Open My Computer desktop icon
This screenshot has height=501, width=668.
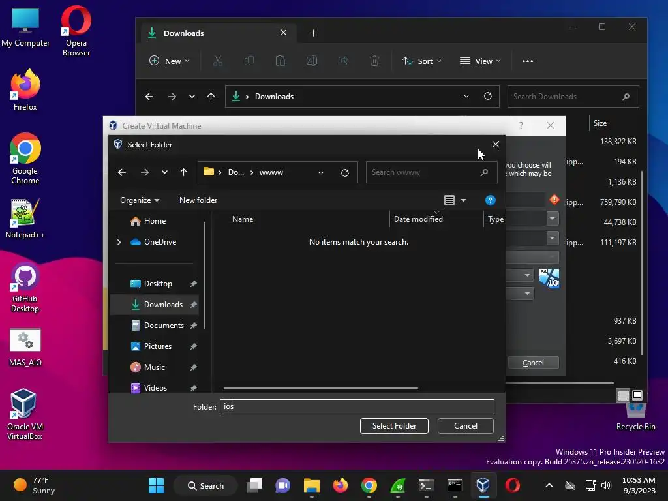pyautogui.click(x=25, y=27)
